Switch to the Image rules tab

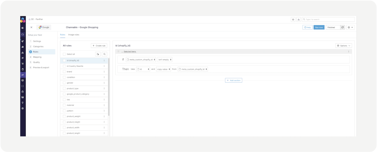pyautogui.click(x=74, y=35)
